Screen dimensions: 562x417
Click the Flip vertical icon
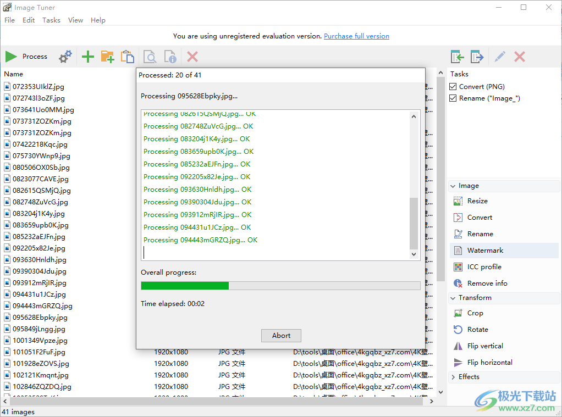pyautogui.click(x=458, y=347)
